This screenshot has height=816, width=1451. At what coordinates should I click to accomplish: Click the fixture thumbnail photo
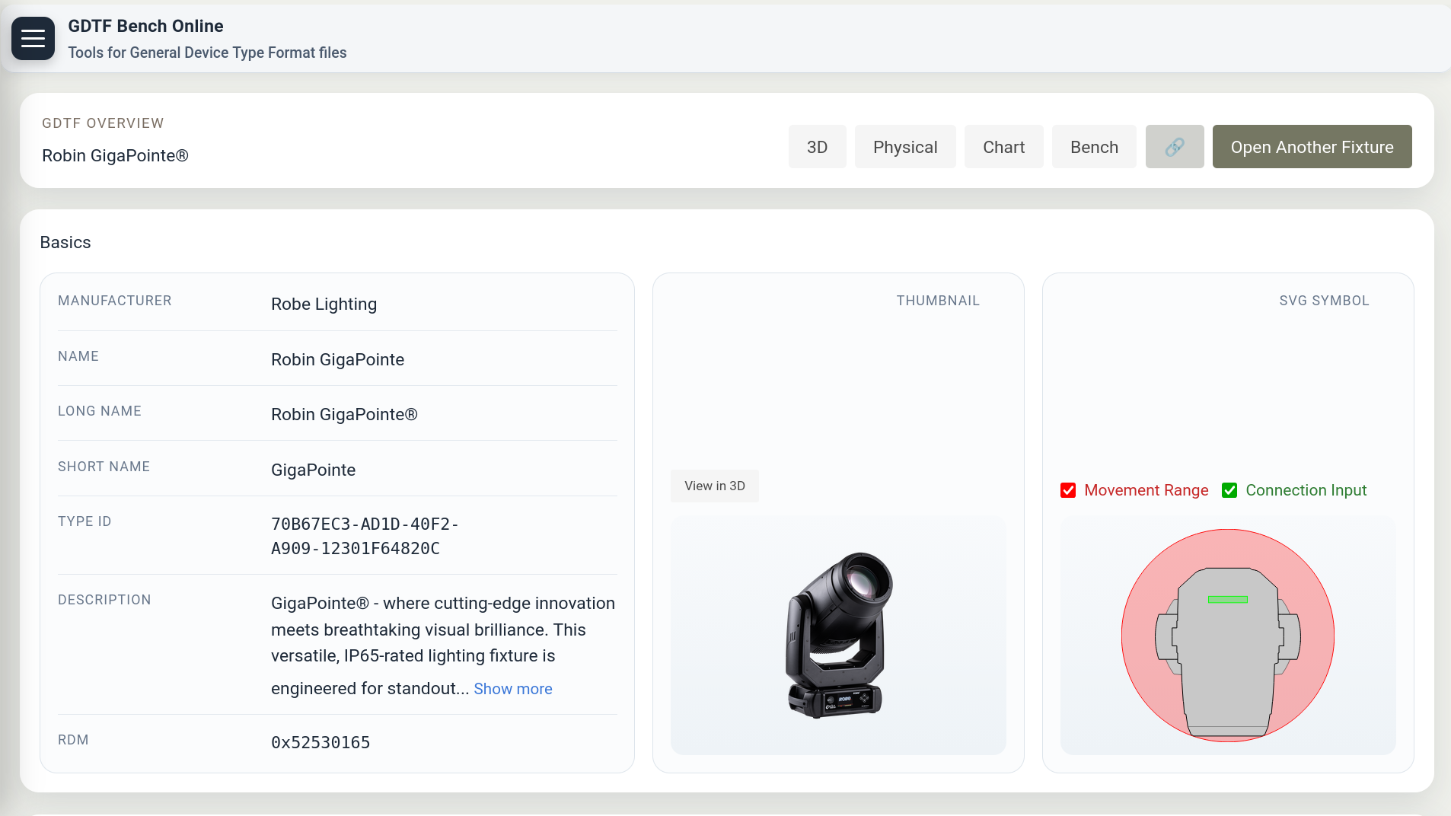tap(838, 635)
